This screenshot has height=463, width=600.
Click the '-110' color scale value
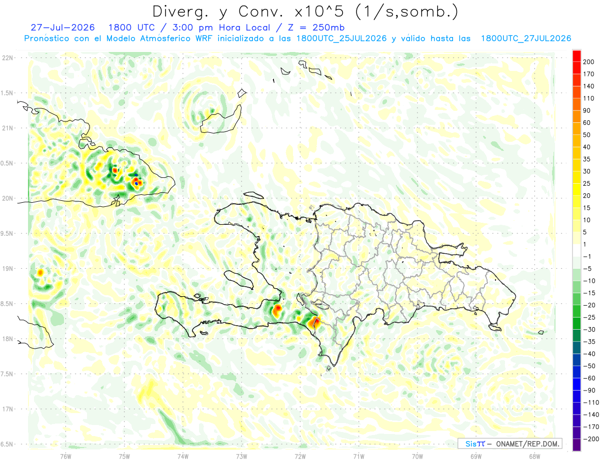(591, 402)
